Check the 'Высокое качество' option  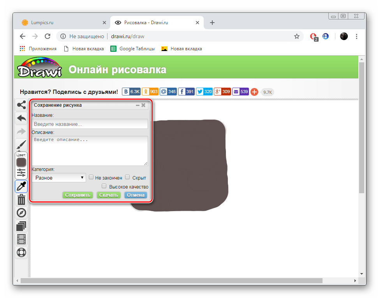[104, 186]
